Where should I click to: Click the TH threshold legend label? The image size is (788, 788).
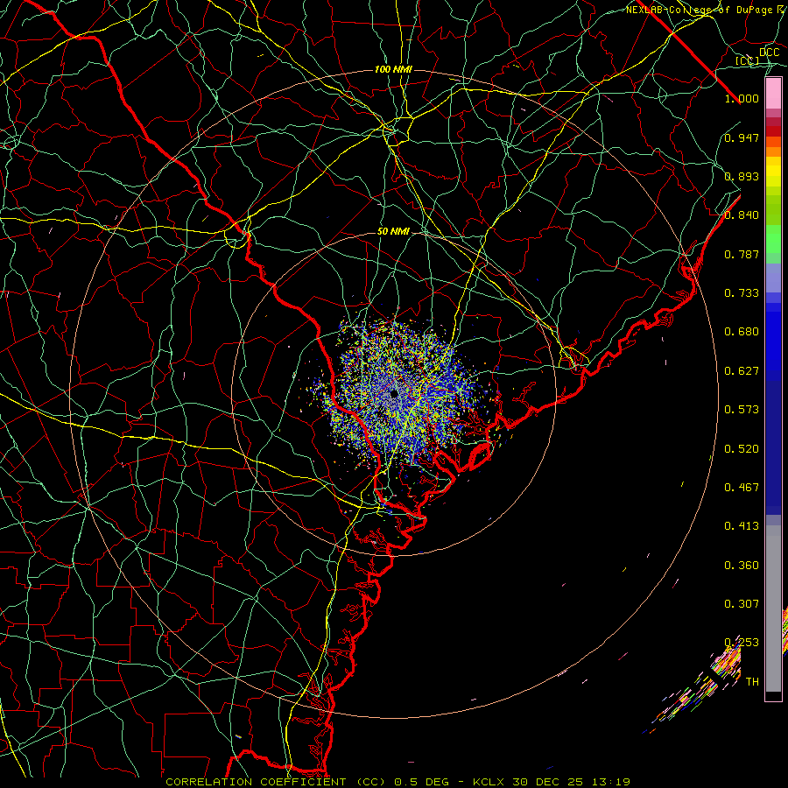point(752,682)
